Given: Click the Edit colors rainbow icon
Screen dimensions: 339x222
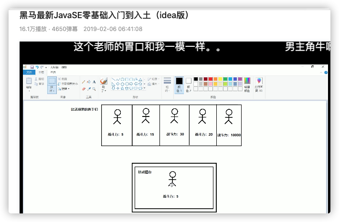Looking at the screenshot, I should [247, 81].
